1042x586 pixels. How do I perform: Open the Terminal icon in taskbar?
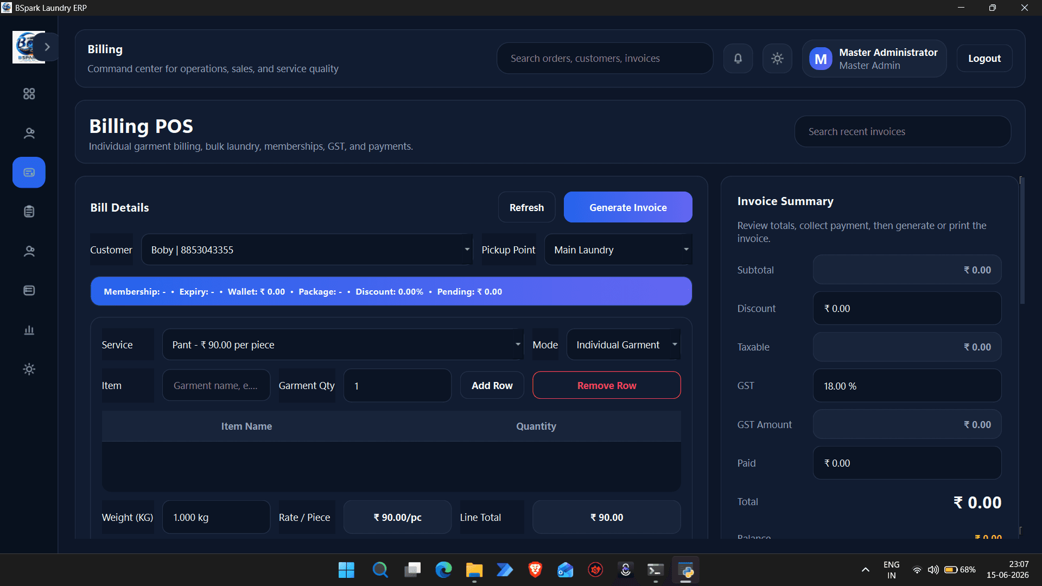656,570
